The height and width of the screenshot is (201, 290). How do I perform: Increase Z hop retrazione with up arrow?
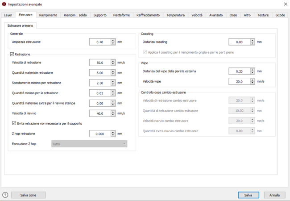click(113, 132)
